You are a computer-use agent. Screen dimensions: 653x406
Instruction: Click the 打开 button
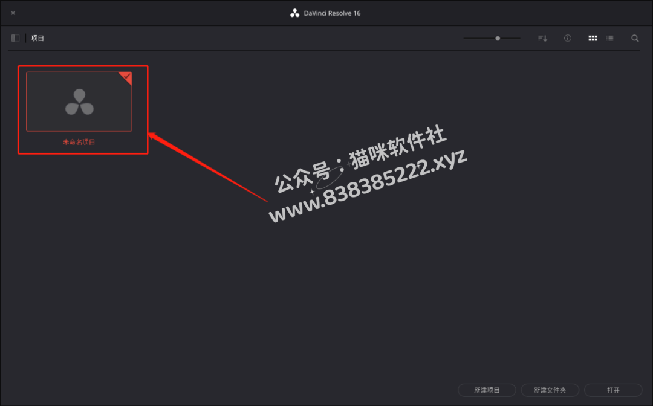614,390
